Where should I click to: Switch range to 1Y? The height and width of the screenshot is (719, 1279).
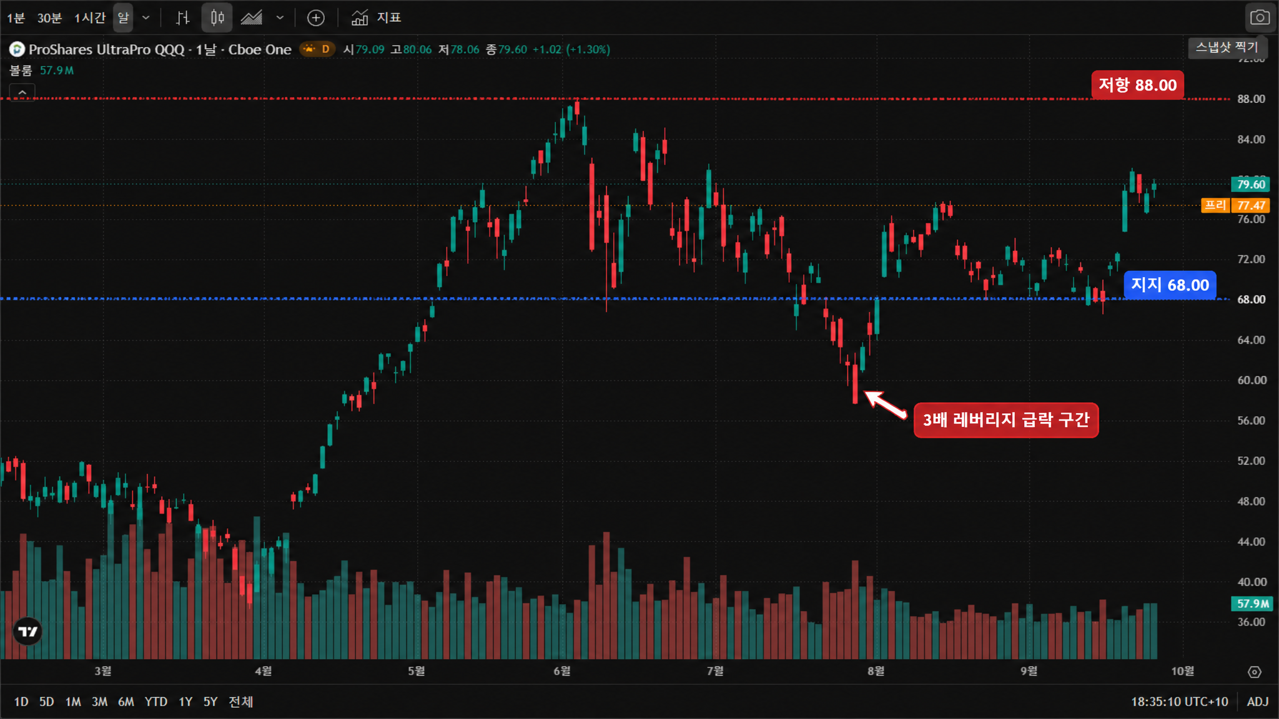coord(185,702)
